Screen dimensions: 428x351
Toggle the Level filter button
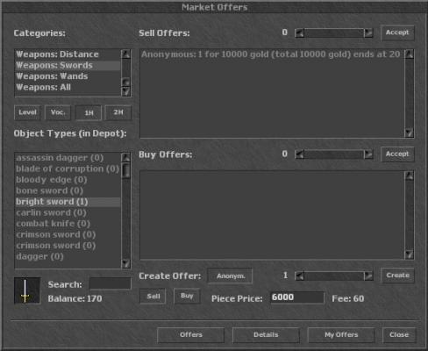coord(27,112)
